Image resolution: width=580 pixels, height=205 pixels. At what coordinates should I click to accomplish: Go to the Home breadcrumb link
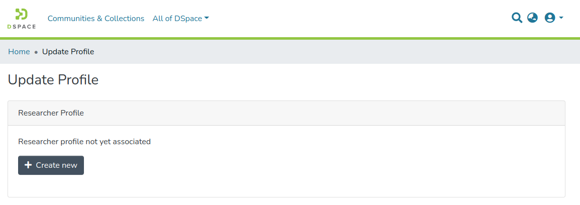(x=19, y=52)
